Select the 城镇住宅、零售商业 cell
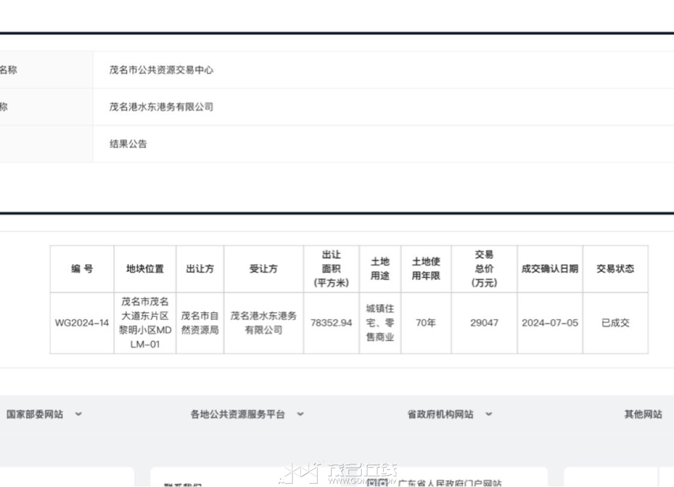The image size is (674, 487). 380,323
